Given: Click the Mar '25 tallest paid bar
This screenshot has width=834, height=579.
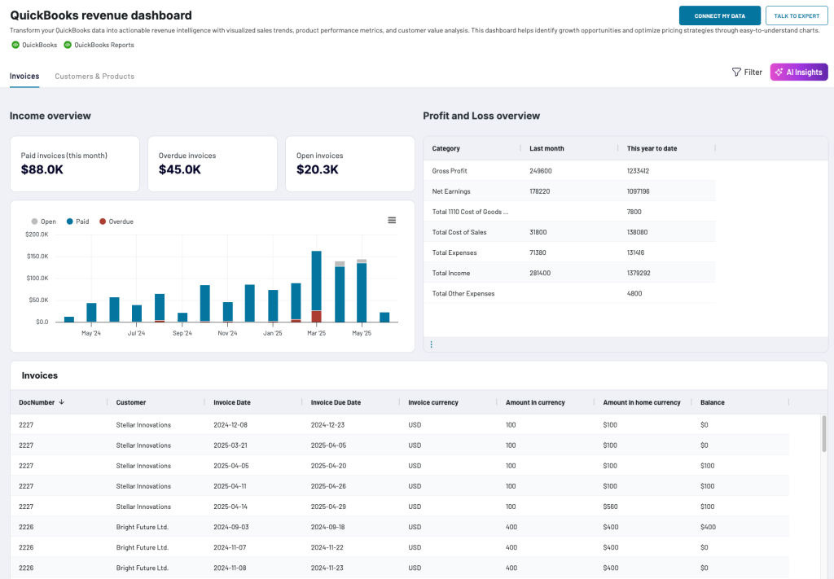Looking at the screenshot, I should (x=317, y=280).
